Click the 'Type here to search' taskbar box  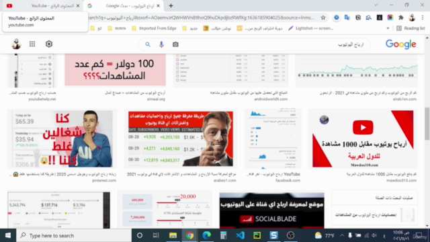74,235
